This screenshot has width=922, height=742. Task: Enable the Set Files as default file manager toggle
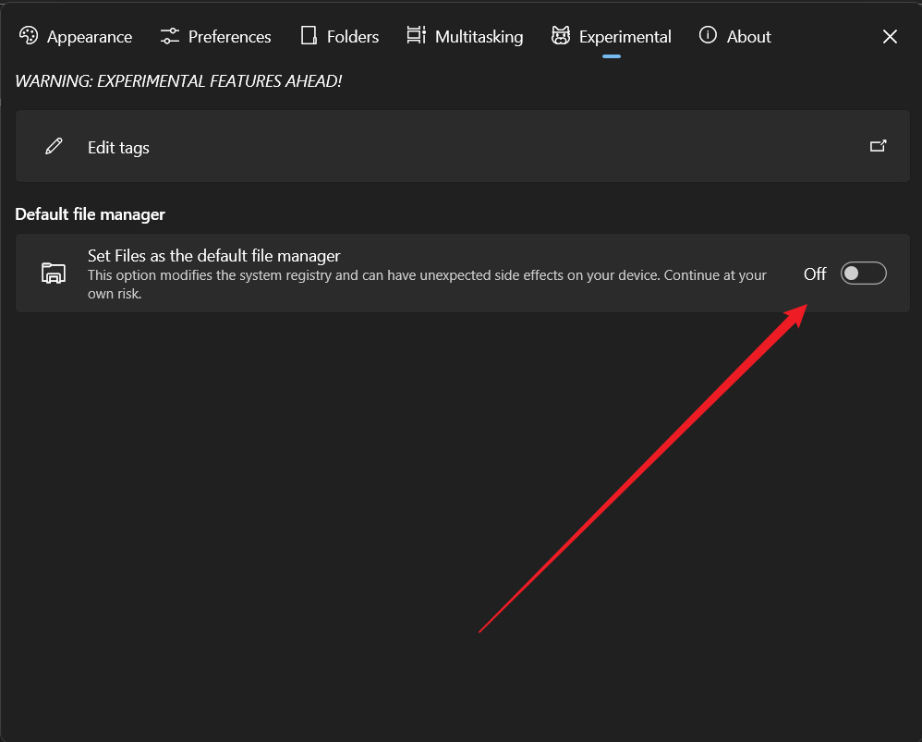point(863,273)
